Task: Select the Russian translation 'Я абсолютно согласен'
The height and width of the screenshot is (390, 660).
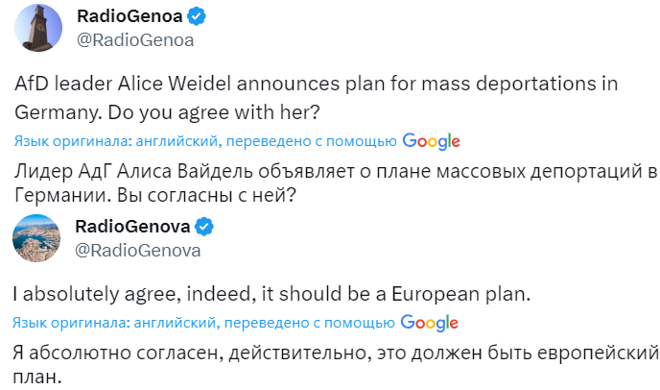Action: pos(335,365)
